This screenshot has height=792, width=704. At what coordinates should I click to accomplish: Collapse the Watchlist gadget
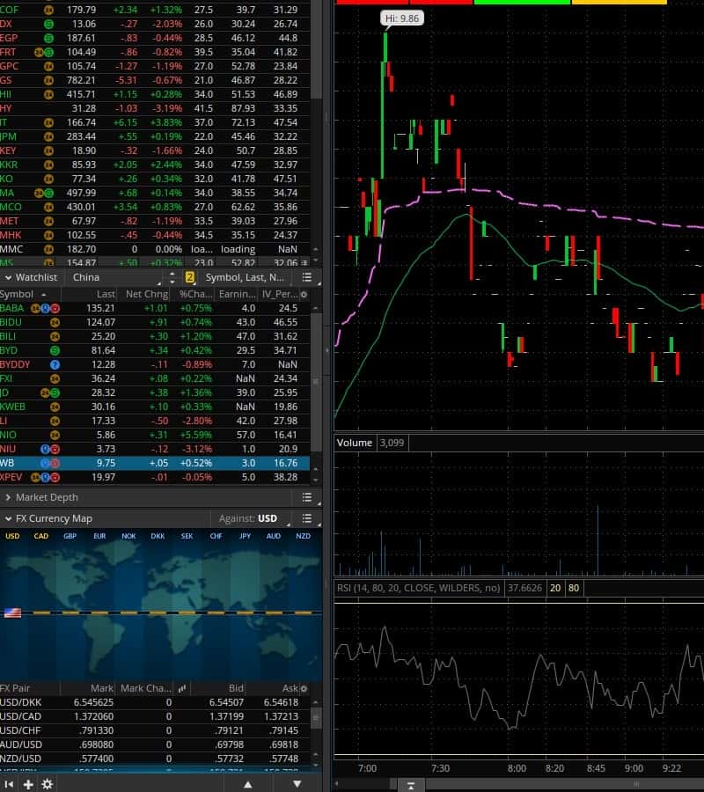(x=8, y=277)
